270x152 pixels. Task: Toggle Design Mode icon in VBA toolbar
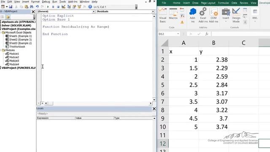coord(63,7)
